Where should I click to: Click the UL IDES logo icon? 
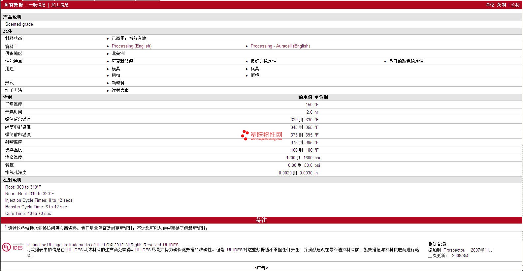point(13,247)
